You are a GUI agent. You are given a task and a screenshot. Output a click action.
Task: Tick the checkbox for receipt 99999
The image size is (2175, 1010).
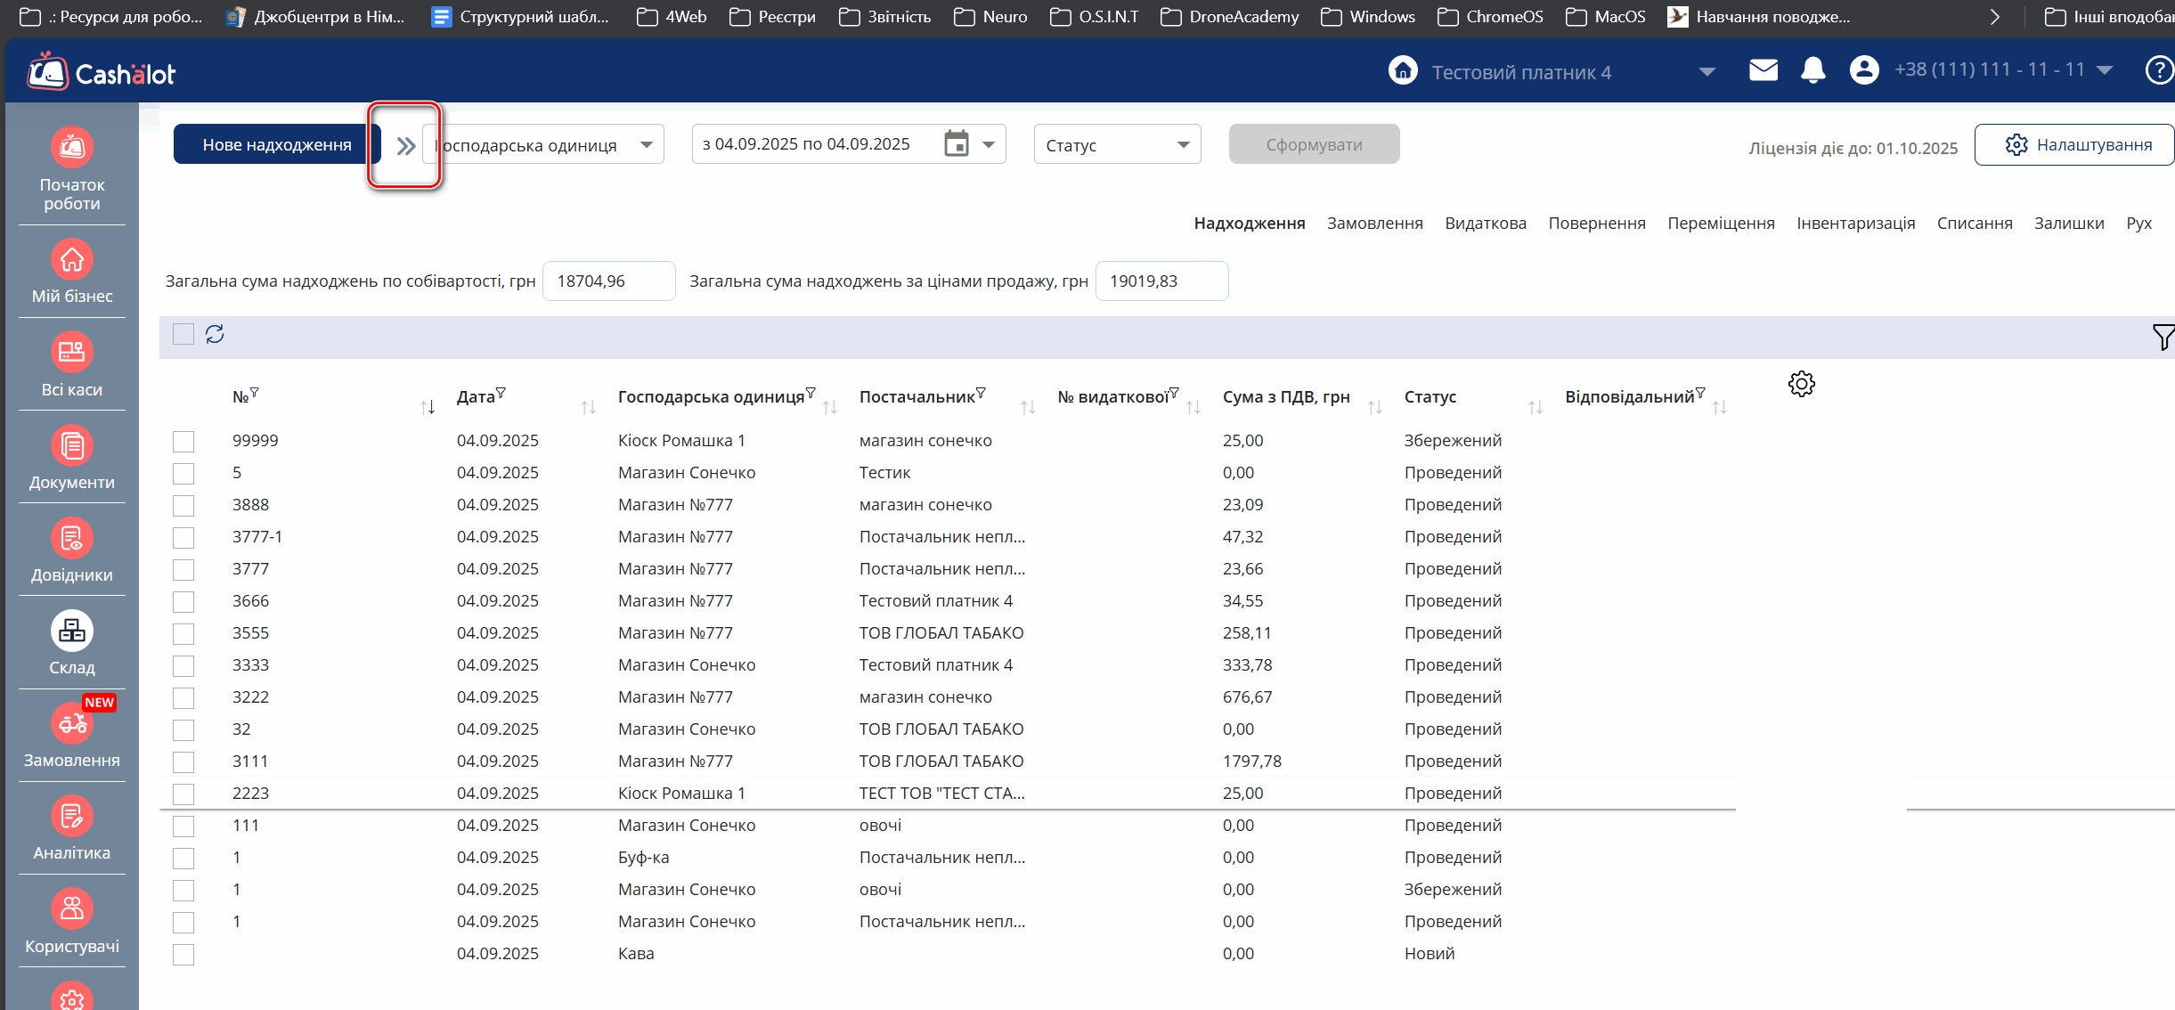(183, 441)
